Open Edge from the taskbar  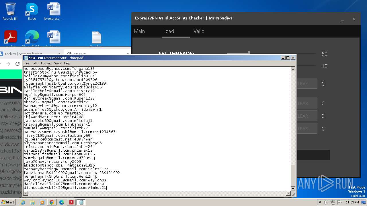pyautogui.click(x=62, y=202)
